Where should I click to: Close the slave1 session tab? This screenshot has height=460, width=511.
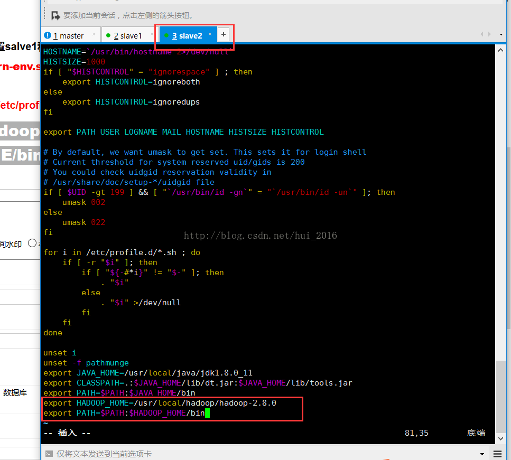(x=152, y=35)
